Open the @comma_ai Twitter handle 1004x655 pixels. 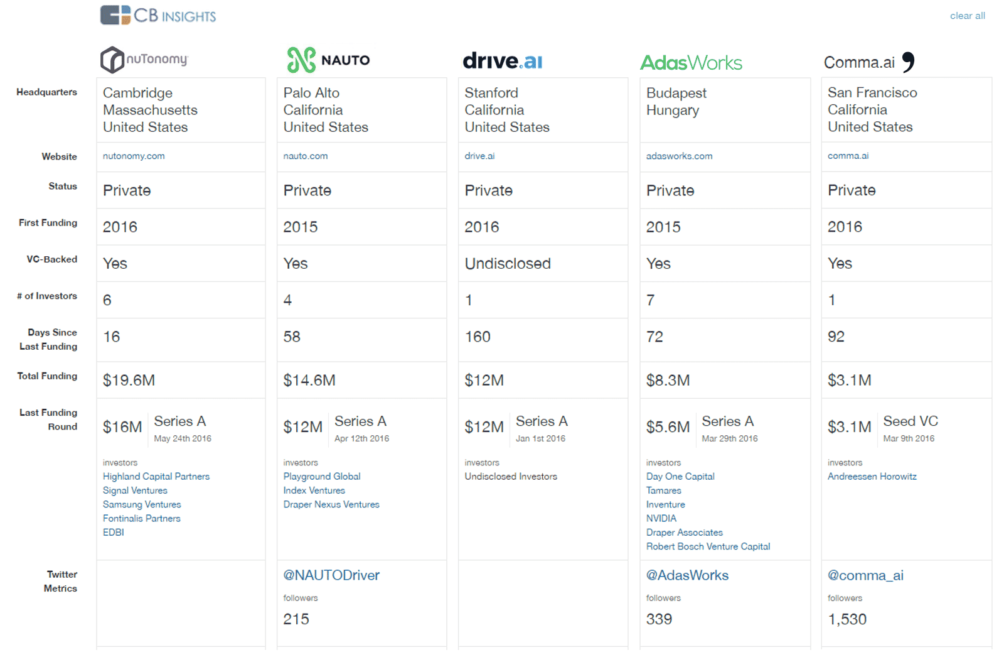click(x=865, y=575)
